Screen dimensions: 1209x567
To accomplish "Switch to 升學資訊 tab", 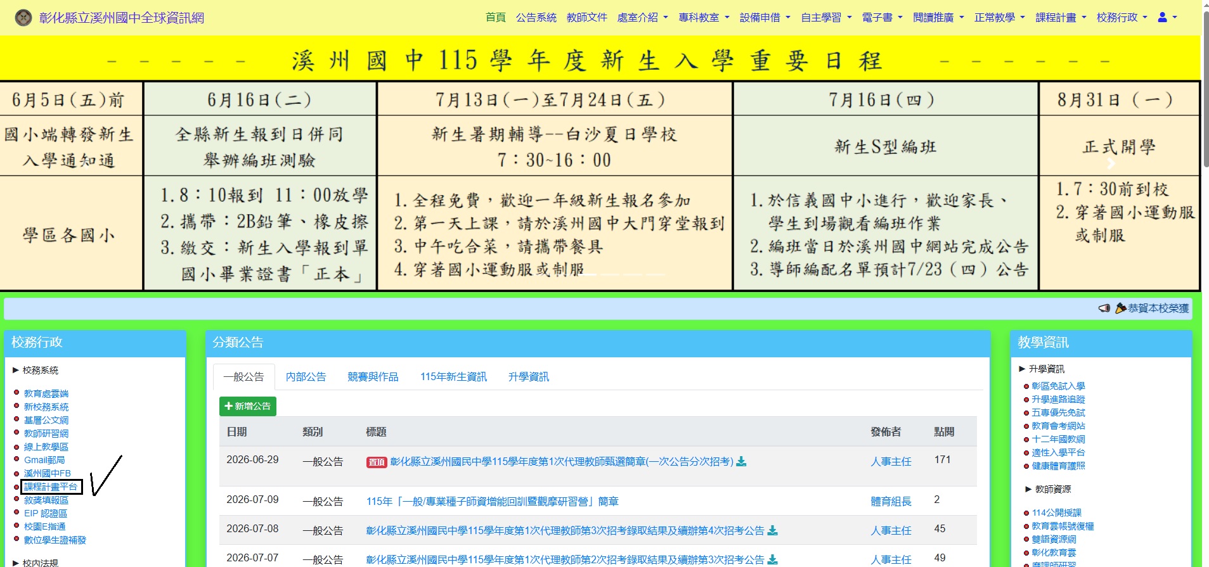I will tap(528, 377).
